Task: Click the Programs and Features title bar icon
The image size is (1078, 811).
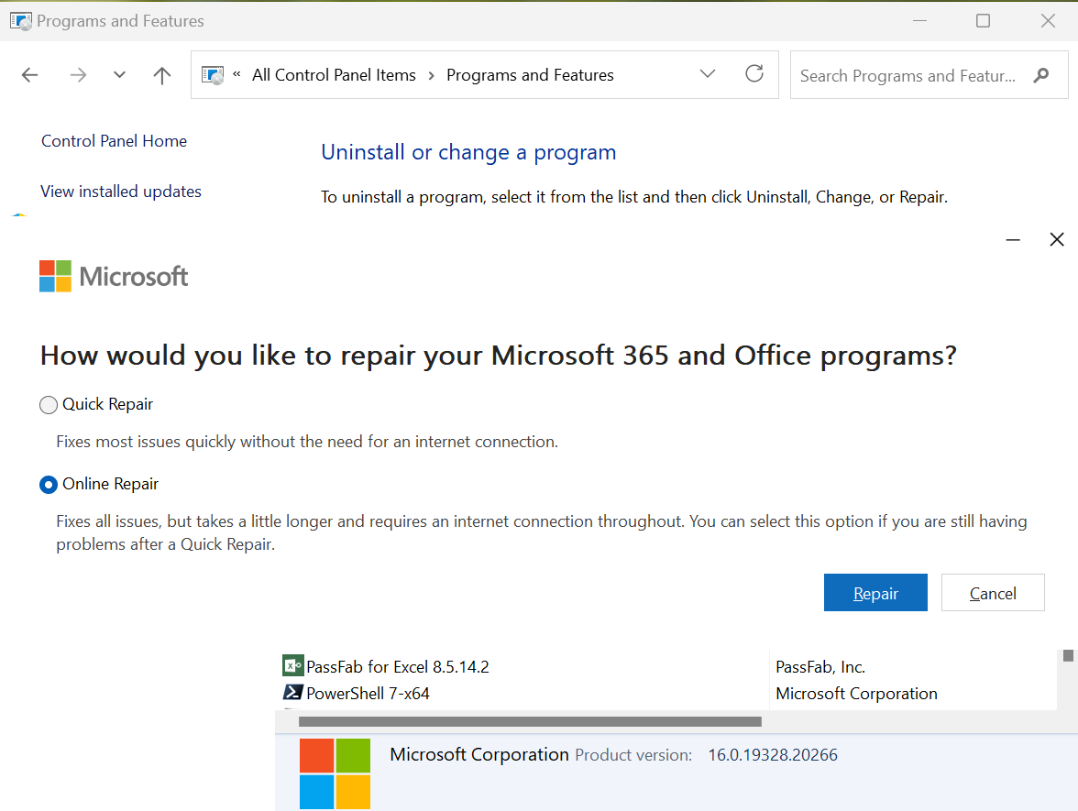Action: pos(20,20)
